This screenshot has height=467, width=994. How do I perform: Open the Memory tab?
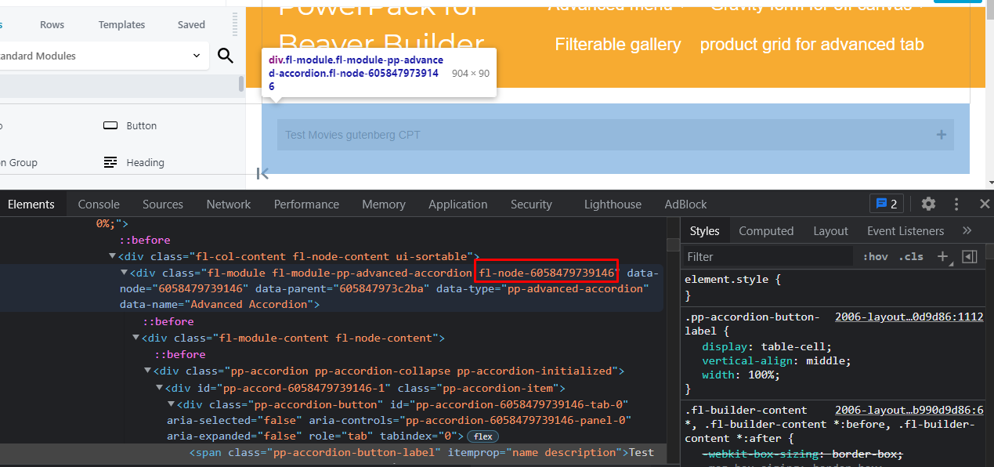pos(384,204)
